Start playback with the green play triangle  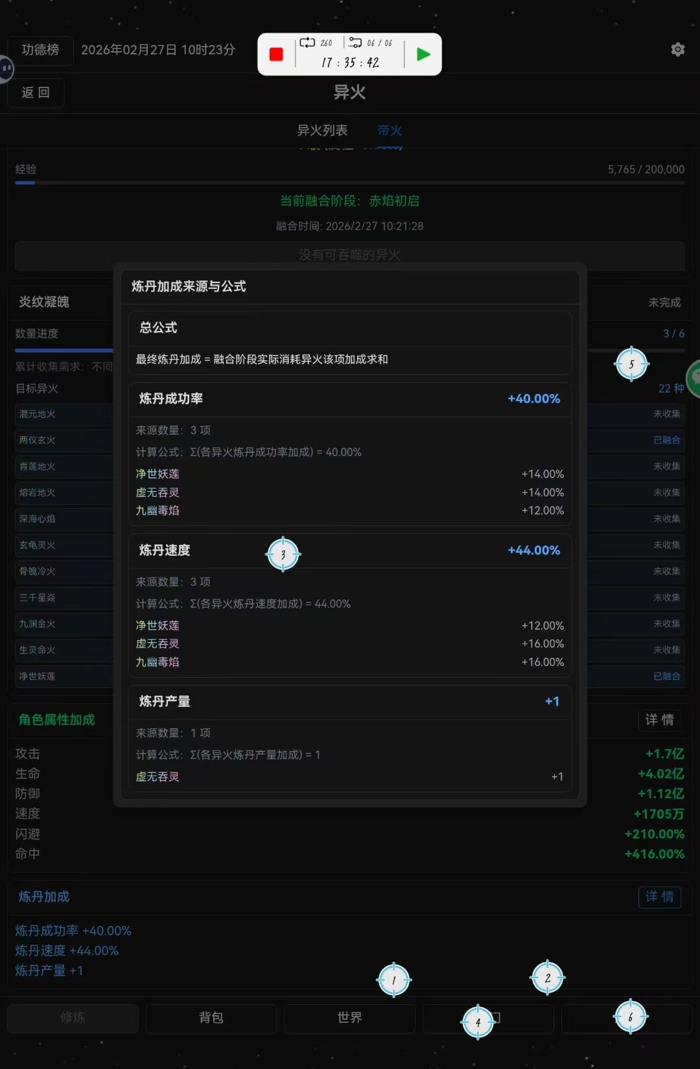click(x=423, y=54)
